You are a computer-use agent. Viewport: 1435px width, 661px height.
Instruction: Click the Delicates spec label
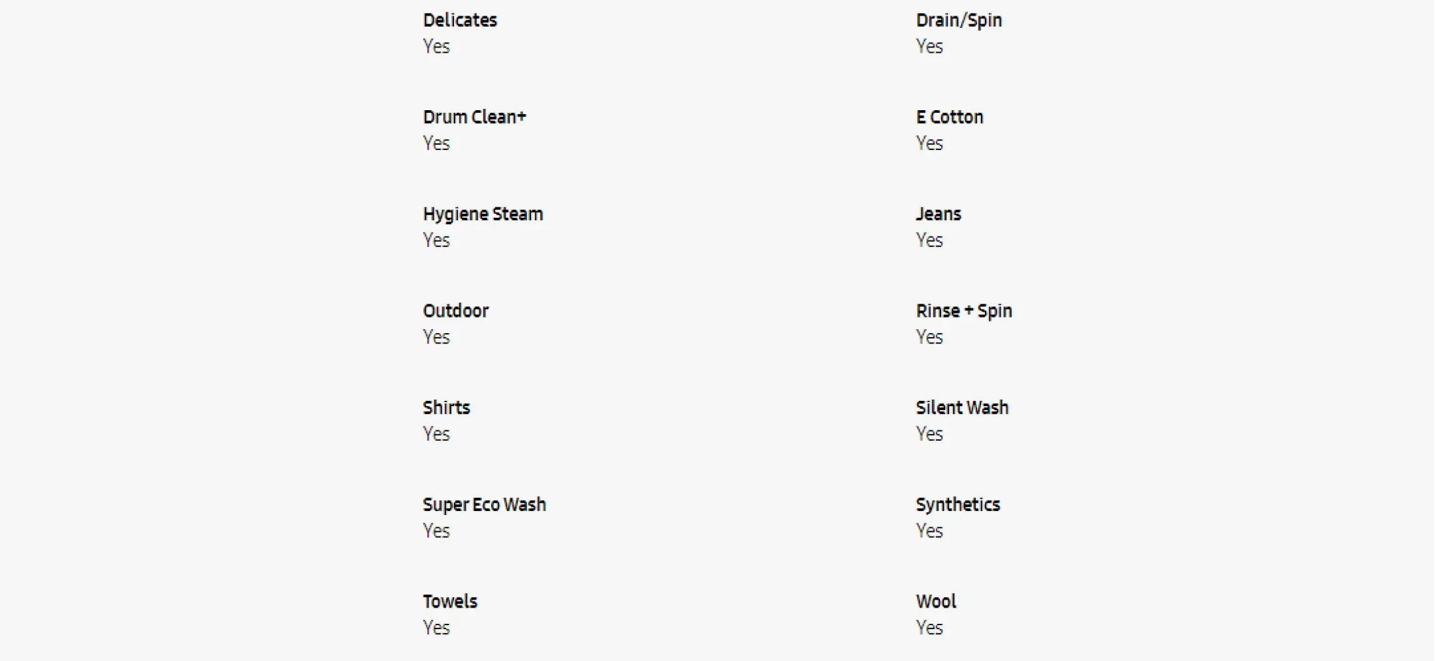pos(460,20)
